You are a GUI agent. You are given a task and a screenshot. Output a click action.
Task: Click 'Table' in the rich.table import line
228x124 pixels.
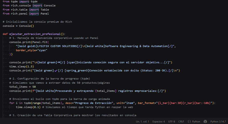click(45, 10)
